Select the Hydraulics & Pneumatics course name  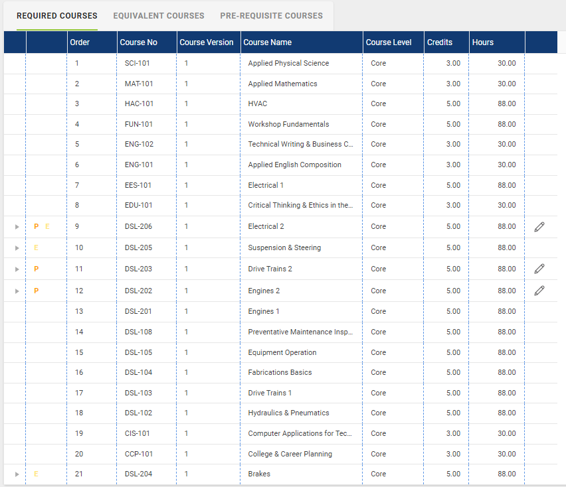pyautogui.click(x=288, y=413)
